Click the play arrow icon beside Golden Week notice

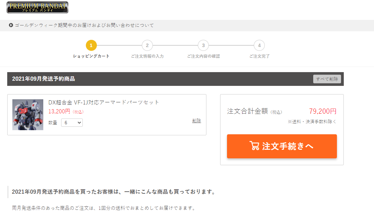(11, 25)
